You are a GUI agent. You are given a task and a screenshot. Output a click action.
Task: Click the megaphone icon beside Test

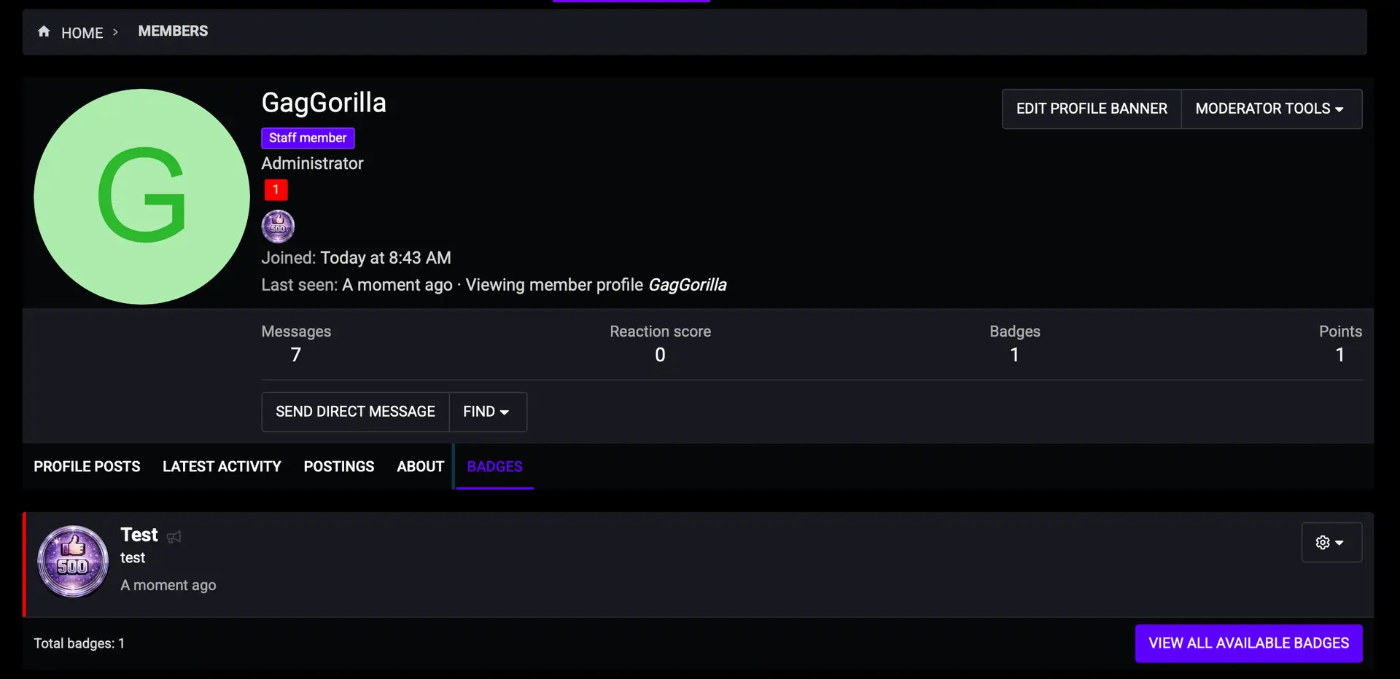pos(174,537)
